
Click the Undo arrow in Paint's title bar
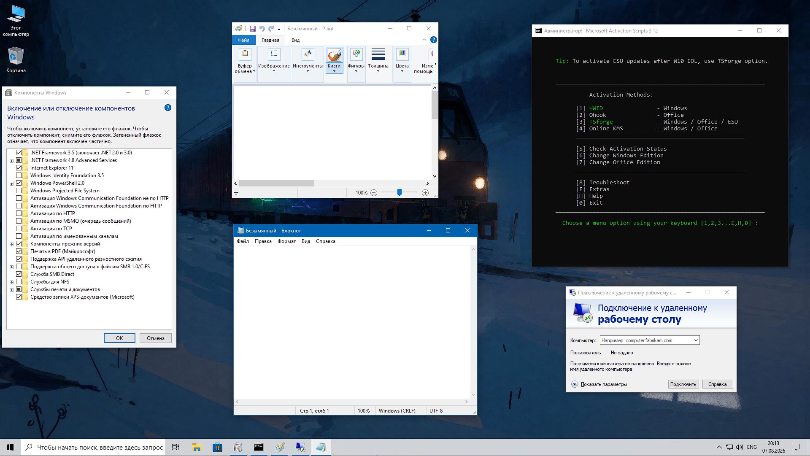[x=262, y=29]
